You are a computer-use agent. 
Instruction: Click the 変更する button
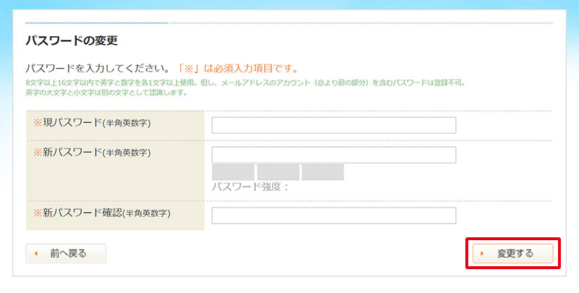tap(513, 253)
